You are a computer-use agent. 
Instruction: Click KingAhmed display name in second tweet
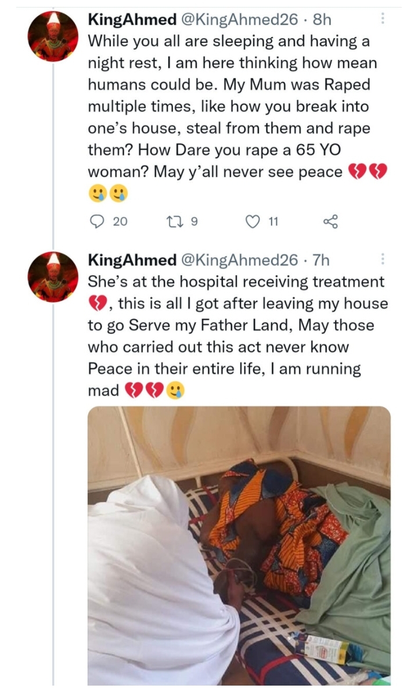(x=132, y=260)
